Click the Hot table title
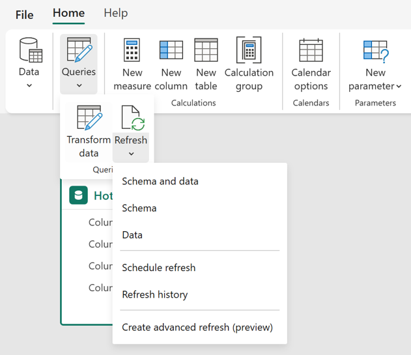Image resolution: width=411 pixels, height=355 pixels. [x=104, y=196]
